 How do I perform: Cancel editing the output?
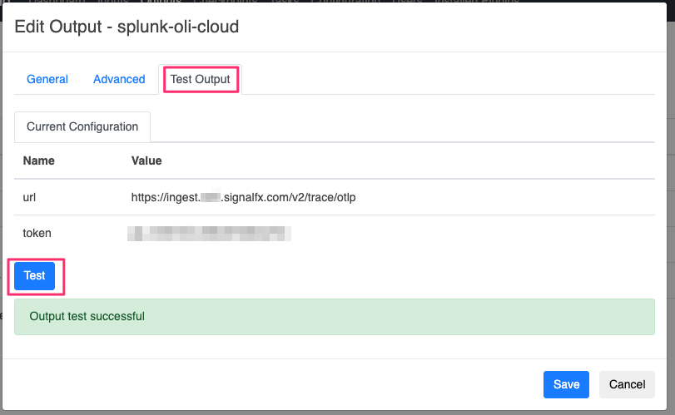pos(627,384)
